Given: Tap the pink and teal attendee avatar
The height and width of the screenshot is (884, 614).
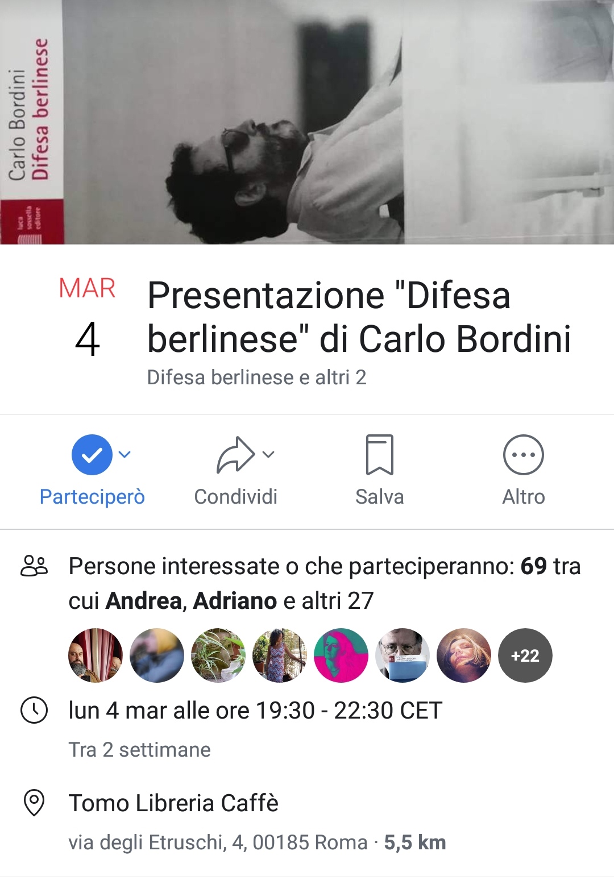Looking at the screenshot, I should coord(341,655).
